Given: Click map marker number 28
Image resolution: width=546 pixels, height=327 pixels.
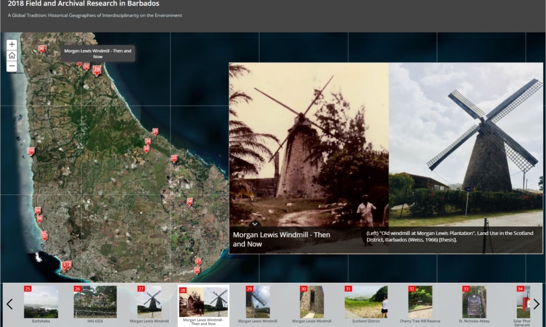Looking at the screenshot, I should pos(97,70).
